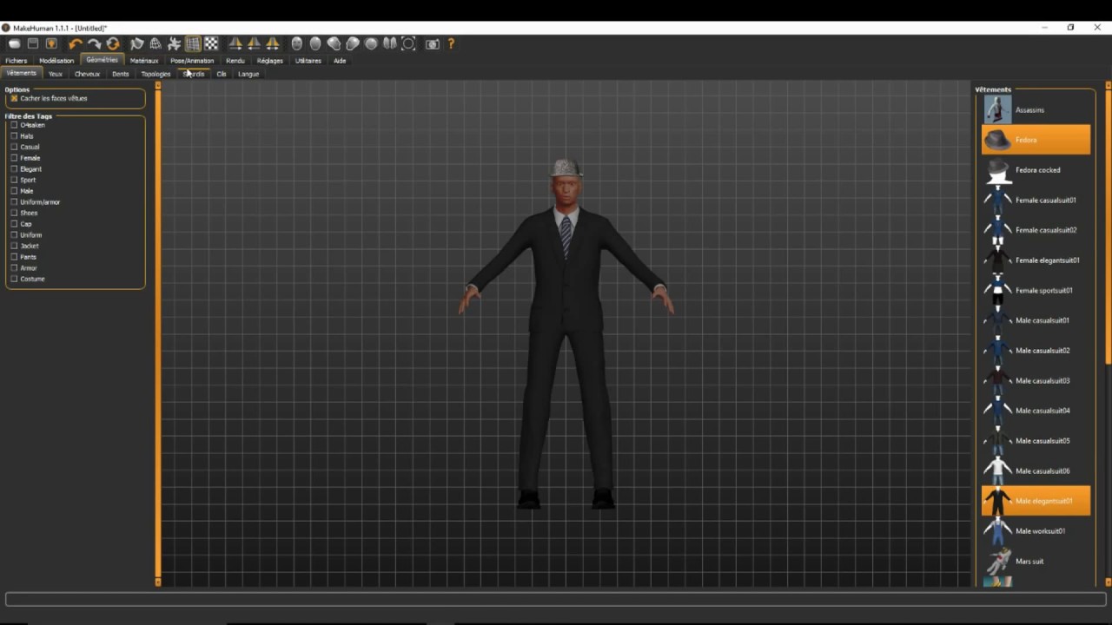Click the camera screenshot icon
Screen dimensions: 1112x625
tap(432, 43)
